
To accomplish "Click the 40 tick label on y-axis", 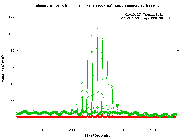I will click(x=12, y=84).
